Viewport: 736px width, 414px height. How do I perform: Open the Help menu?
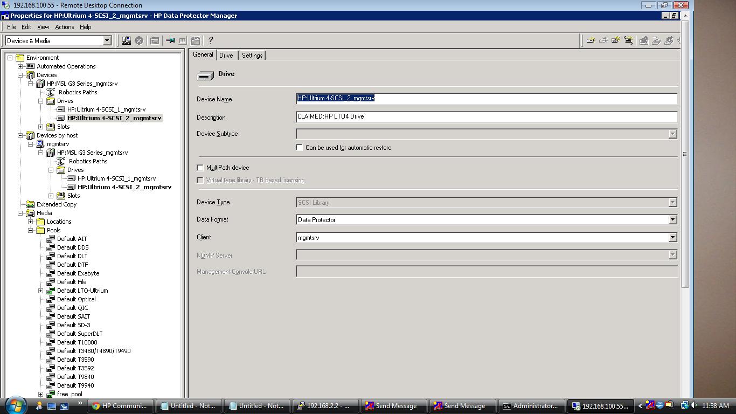tap(85, 27)
